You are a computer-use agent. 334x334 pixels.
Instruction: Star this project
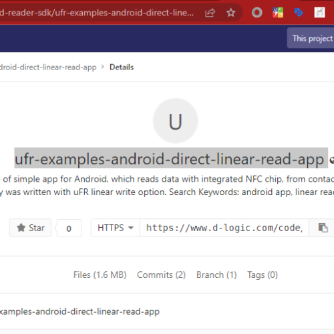point(31,228)
